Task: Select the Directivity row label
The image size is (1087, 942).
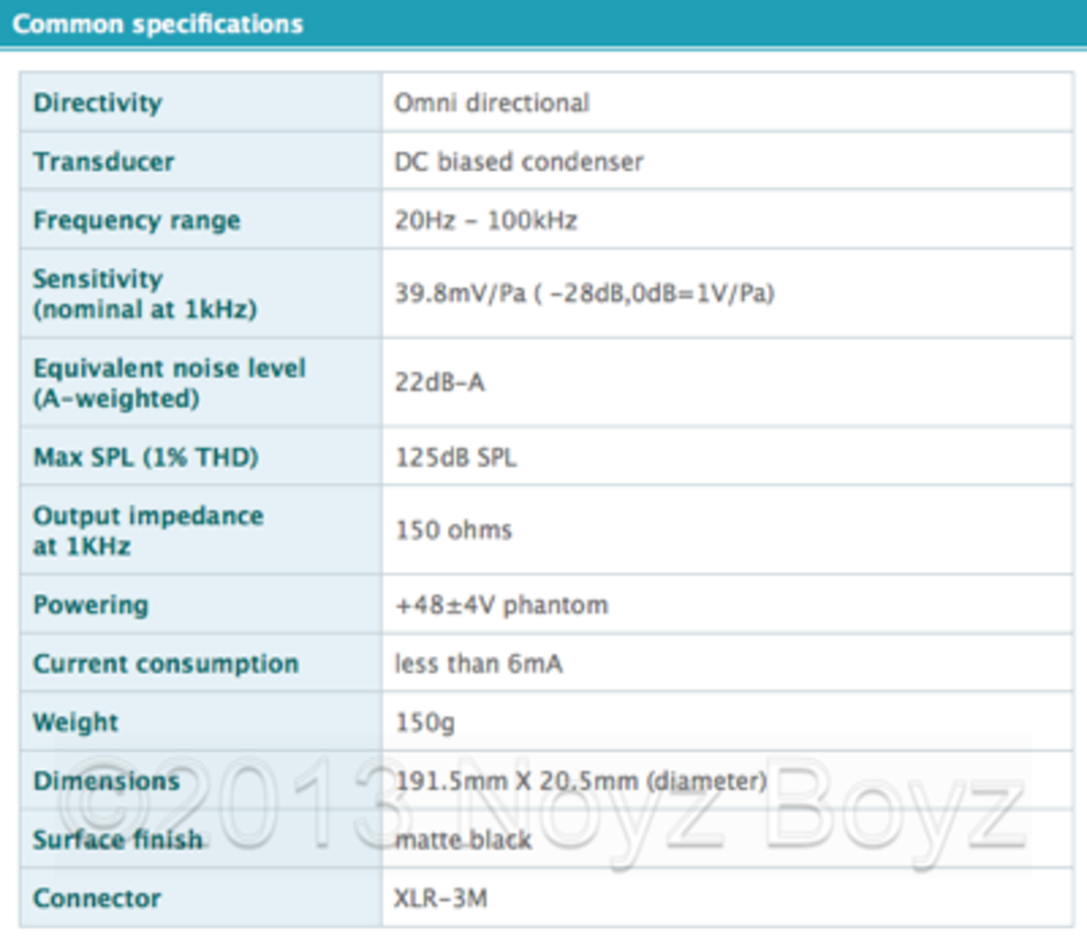Action: pyautogui.click(x=97, y=103)
